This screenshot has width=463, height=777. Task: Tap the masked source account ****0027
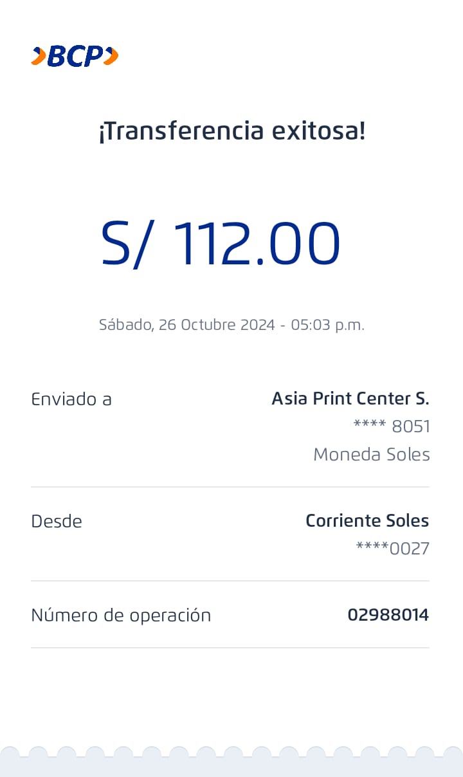(x=392, y=549)
